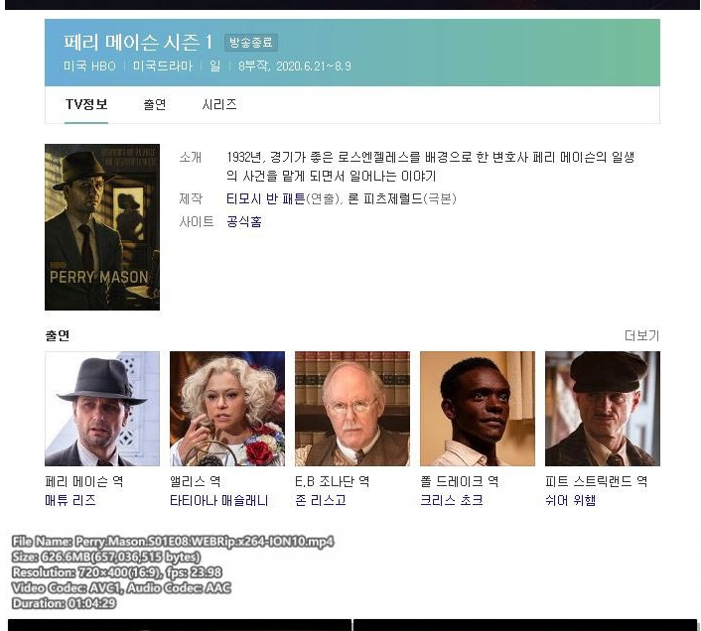Click the E.B 조나단 role photo
The image size is (701, 631).
coord(352,409)
